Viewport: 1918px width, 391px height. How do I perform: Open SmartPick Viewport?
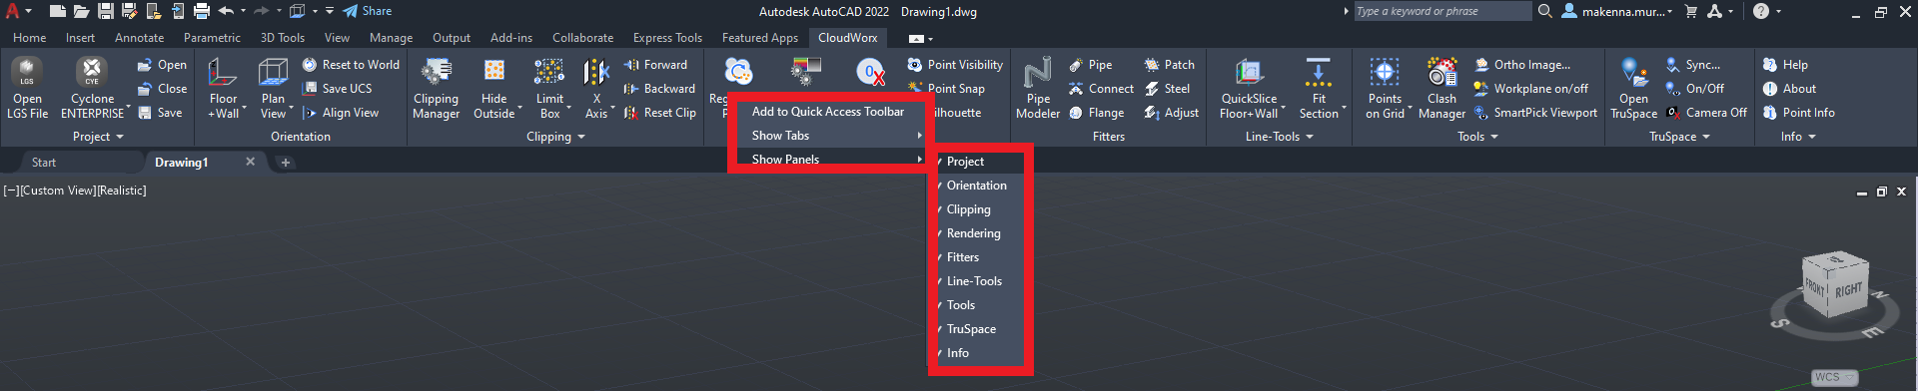tap(1535, 113)
